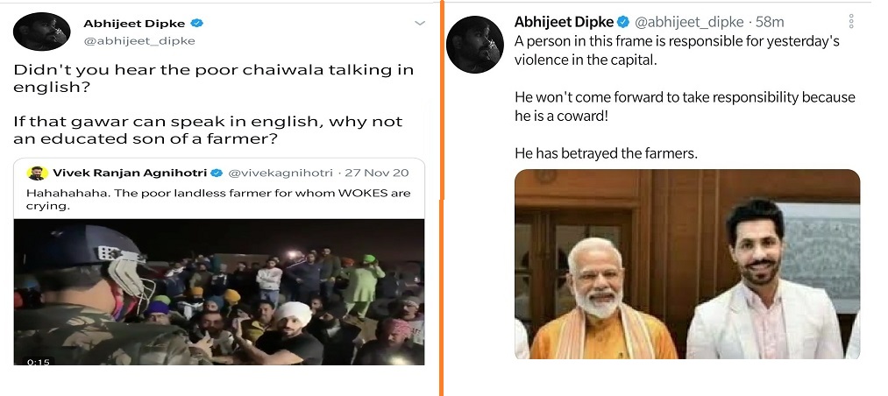Click Abhijeet Dipke name in the left tweet

click(134, 23)
